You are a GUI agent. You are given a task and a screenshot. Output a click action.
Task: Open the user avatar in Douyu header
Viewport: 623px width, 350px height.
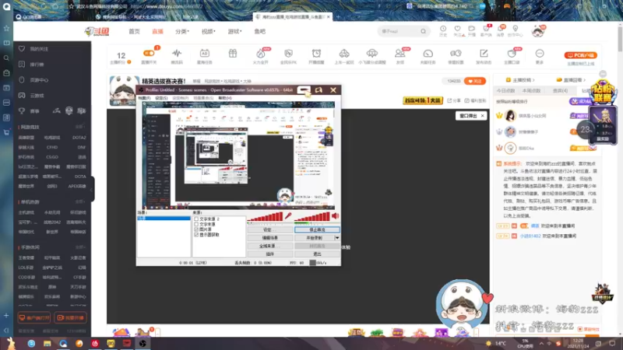tap(538, 31)
